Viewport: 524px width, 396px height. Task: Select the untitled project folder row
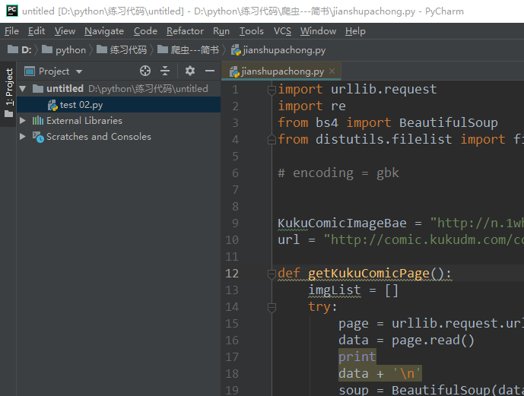click(119, 88)
